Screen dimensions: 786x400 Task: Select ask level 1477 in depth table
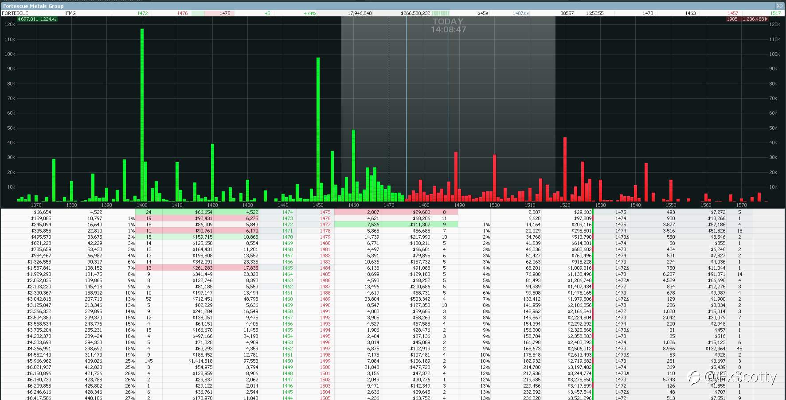tap(325, 225)
